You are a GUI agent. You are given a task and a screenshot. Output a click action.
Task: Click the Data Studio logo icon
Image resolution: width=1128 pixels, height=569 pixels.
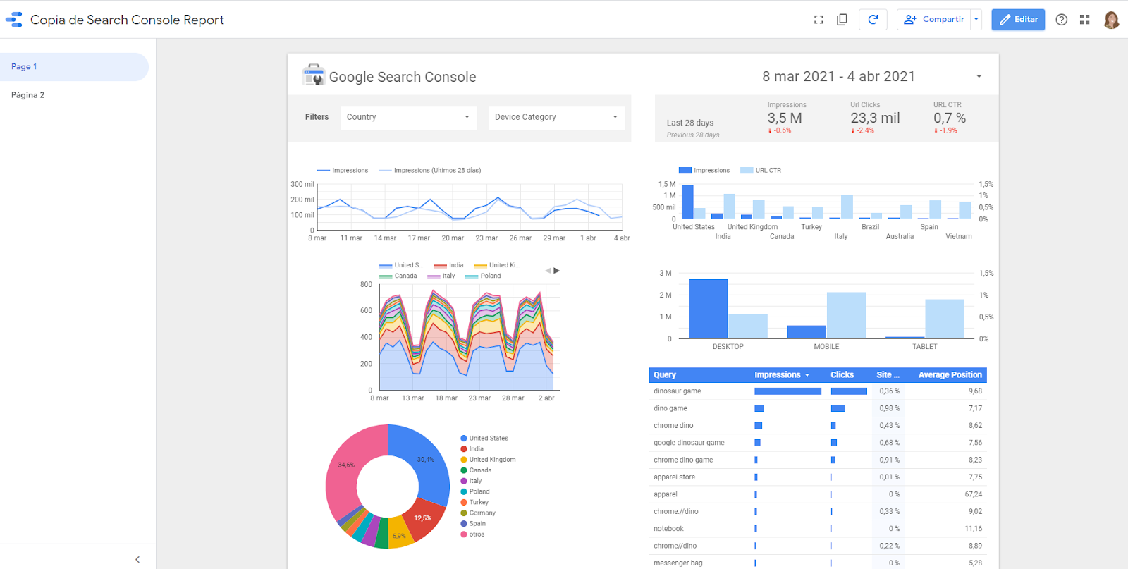pyautogui.click(x=14, y=20)
